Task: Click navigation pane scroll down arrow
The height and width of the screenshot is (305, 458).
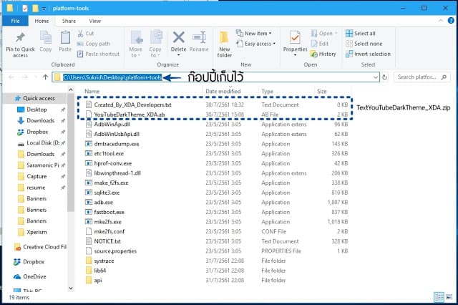Action: point(71,289)
